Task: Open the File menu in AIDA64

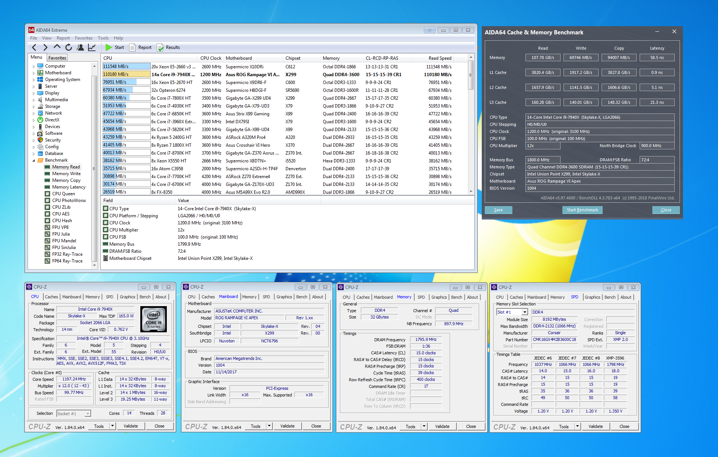Action: click(34, 38)
